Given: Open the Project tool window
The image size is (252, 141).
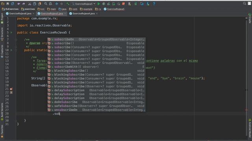Looking at the screenshot, I should coord(2,18).
